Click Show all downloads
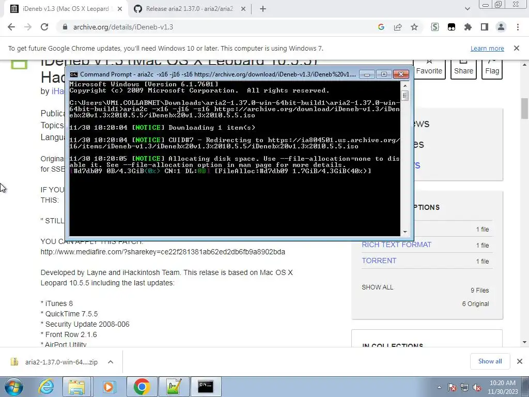The height and width of the screenshot is (397, 529). pos(490,361)
